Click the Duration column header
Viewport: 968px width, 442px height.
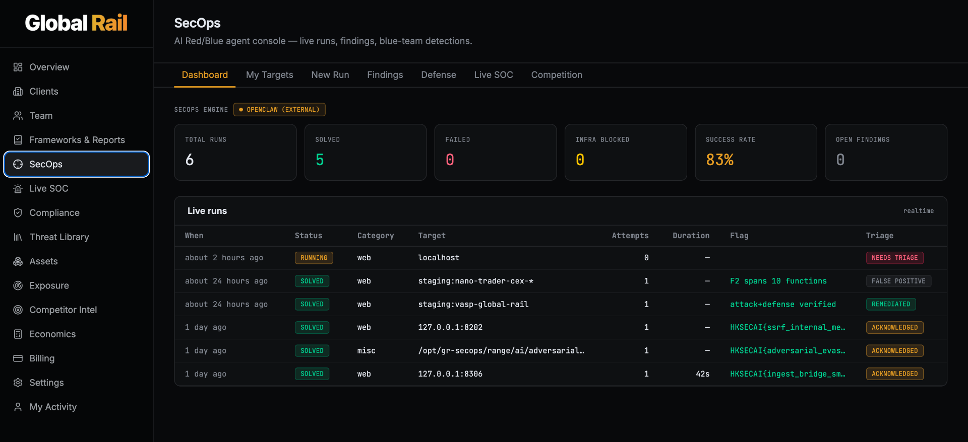pyautogui.click(x=691, y=236)
